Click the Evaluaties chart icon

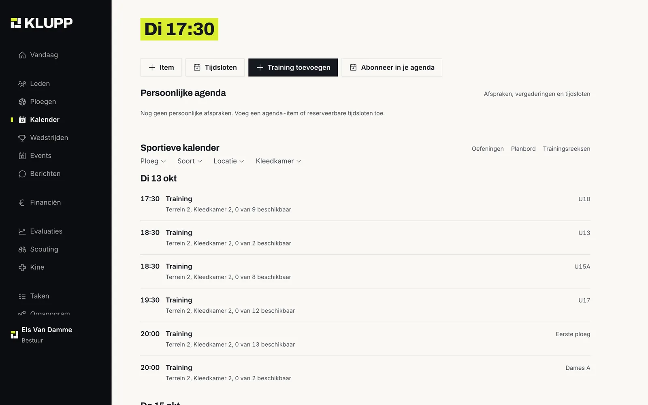click(x=22, y=231)
